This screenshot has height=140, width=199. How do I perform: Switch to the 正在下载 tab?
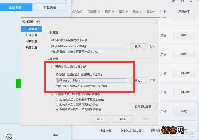(16, 7)
